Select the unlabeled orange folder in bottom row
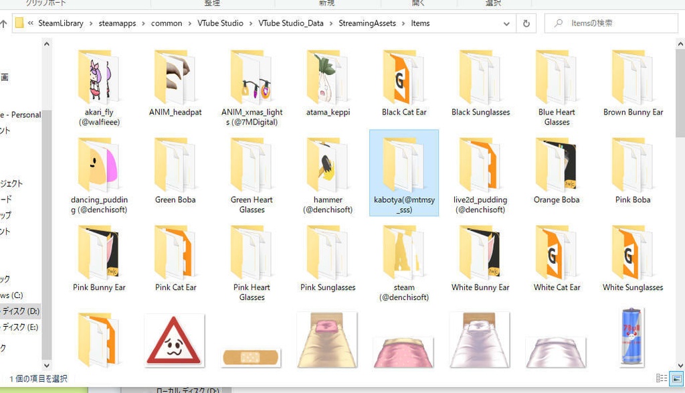Viewport: 685px width, 393px height. pyautogui.click(x=98, y=339)
